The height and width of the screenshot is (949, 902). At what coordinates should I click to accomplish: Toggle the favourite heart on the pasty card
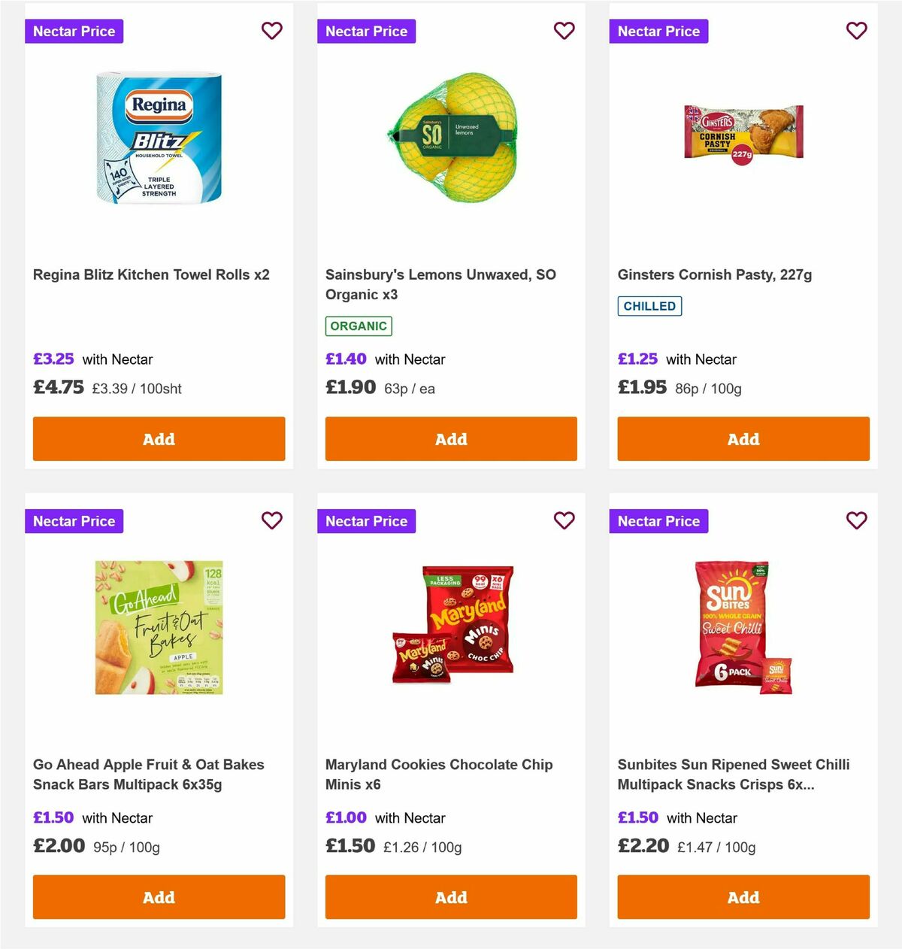(856, 31)
